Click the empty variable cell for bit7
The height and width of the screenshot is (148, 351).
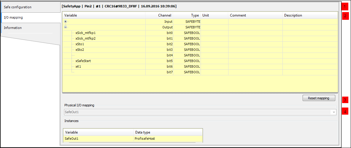pyautogui.click(x=107, y=72)
